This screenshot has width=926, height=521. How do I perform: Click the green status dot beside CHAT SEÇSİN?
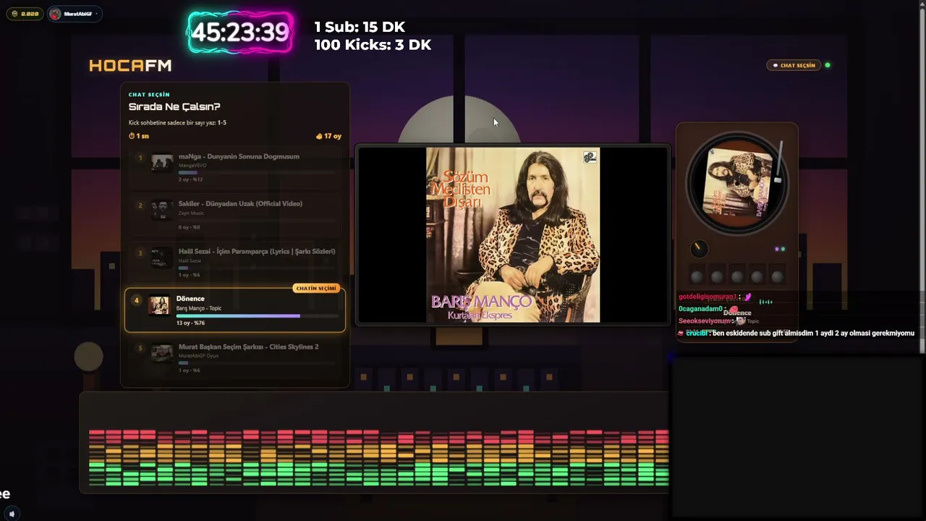[x=828, y=65]
